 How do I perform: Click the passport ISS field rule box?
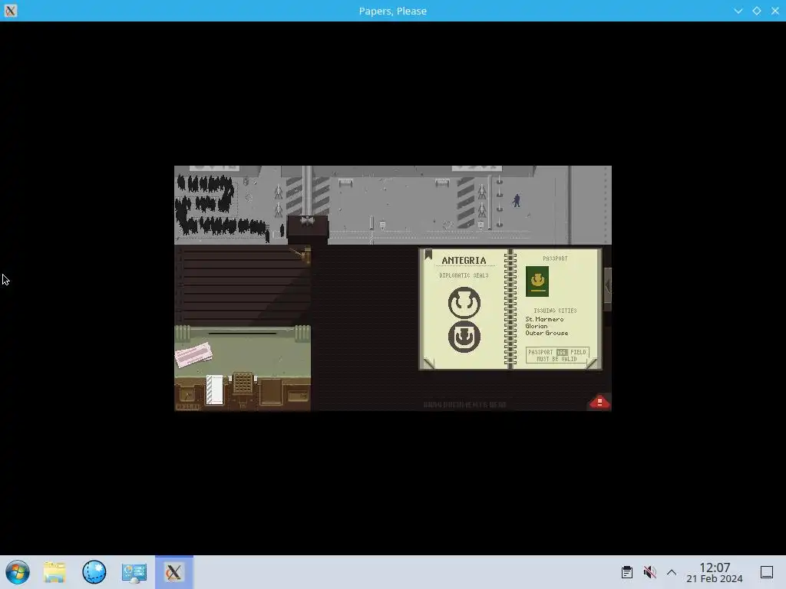(557, 355)
